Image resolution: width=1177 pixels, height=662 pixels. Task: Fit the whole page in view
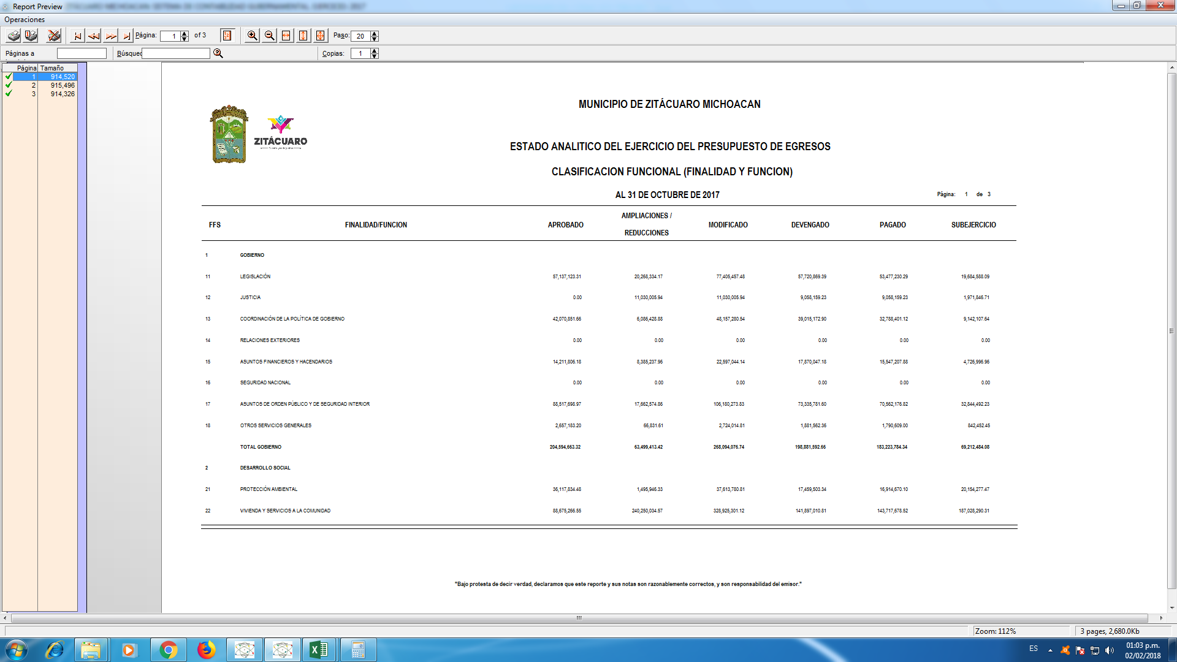pyautogui.click(x=321, y=36)
